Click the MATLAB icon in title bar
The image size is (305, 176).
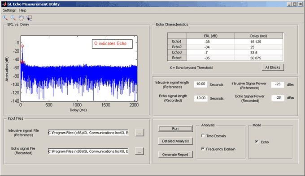[4, 4]
